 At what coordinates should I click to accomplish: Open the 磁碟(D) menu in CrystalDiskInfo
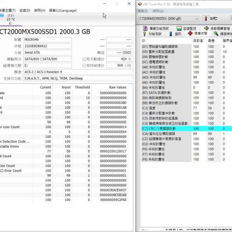point(25,11)
